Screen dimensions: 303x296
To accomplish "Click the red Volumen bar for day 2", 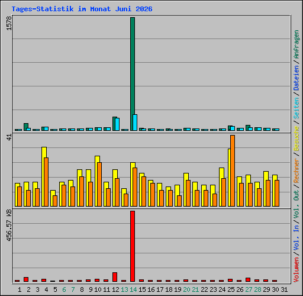I will click(26, 279).
